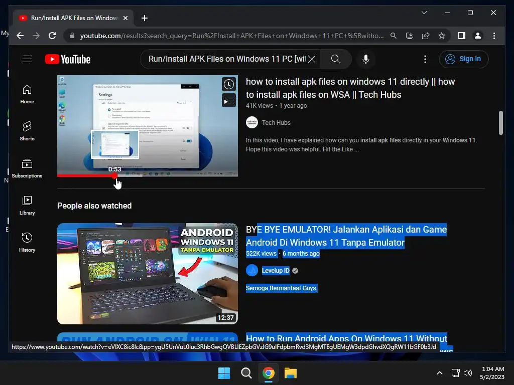Select the Run/Install APK Files browser tab
This screenshot has height=385, width=514.
click(73, 18)
